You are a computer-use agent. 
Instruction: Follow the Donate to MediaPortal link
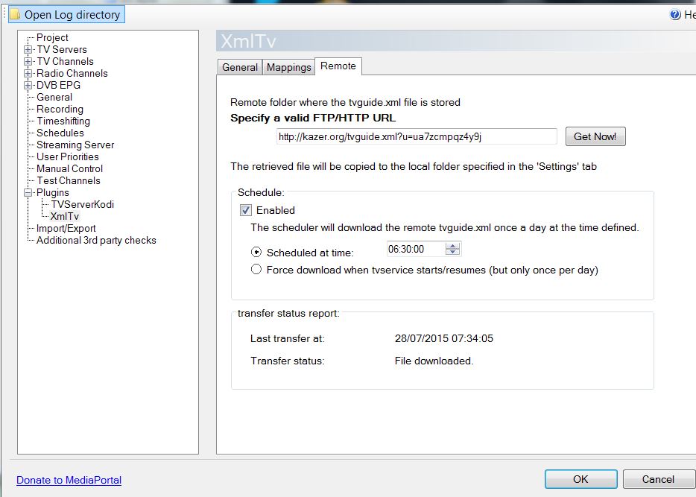point(69,481)
